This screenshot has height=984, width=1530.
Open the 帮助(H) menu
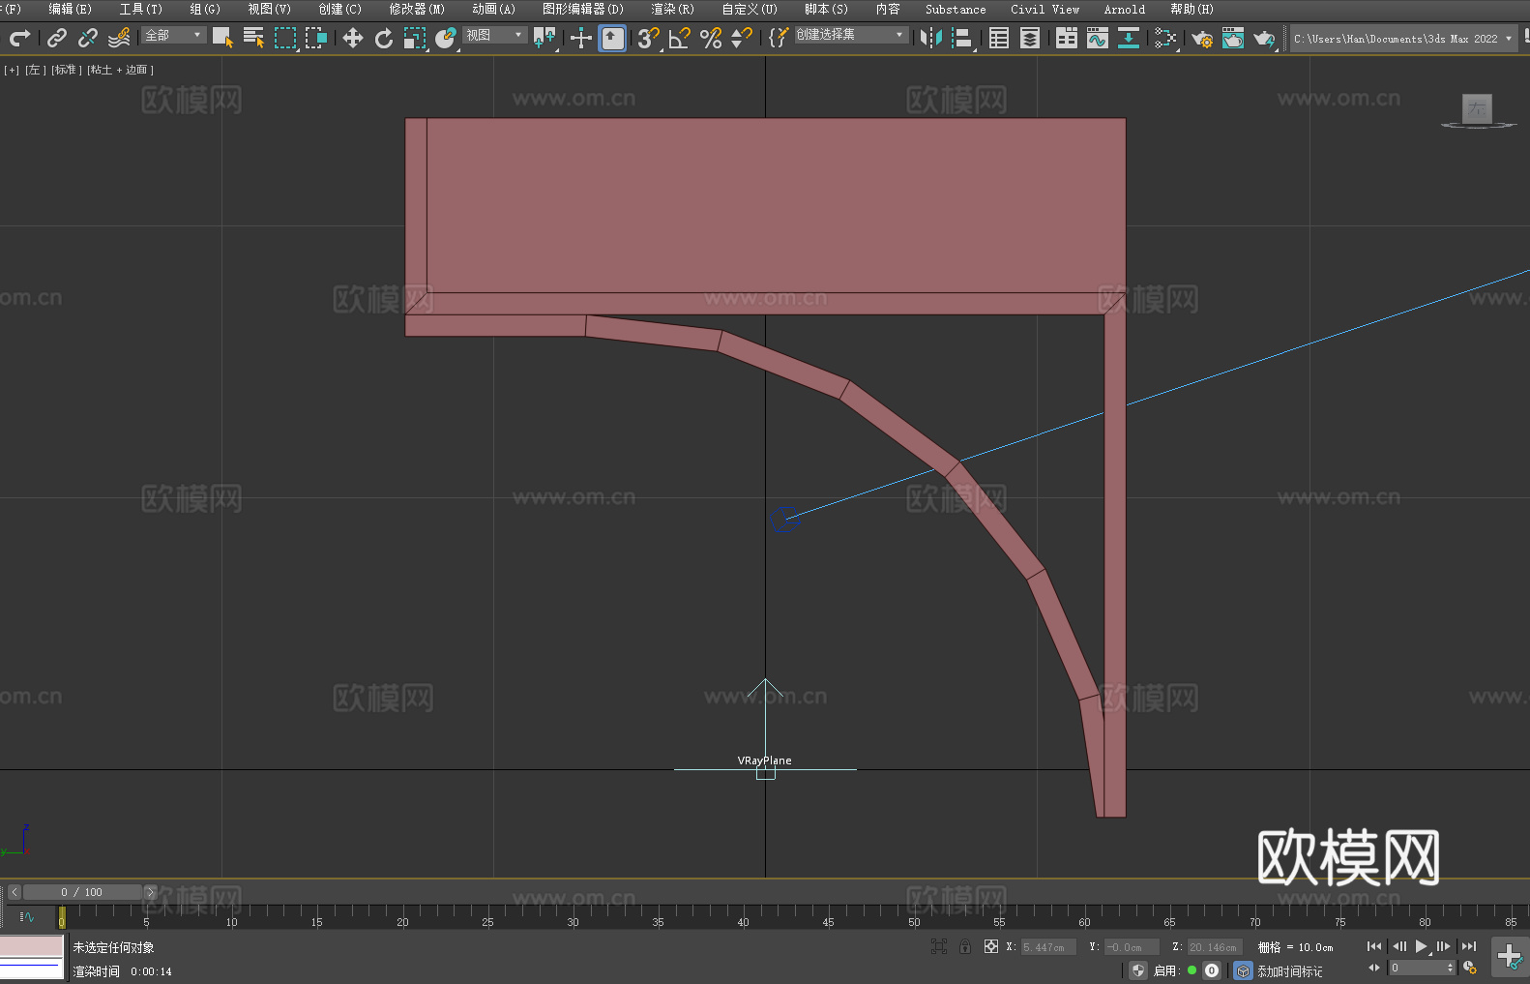click(1192, 9)
